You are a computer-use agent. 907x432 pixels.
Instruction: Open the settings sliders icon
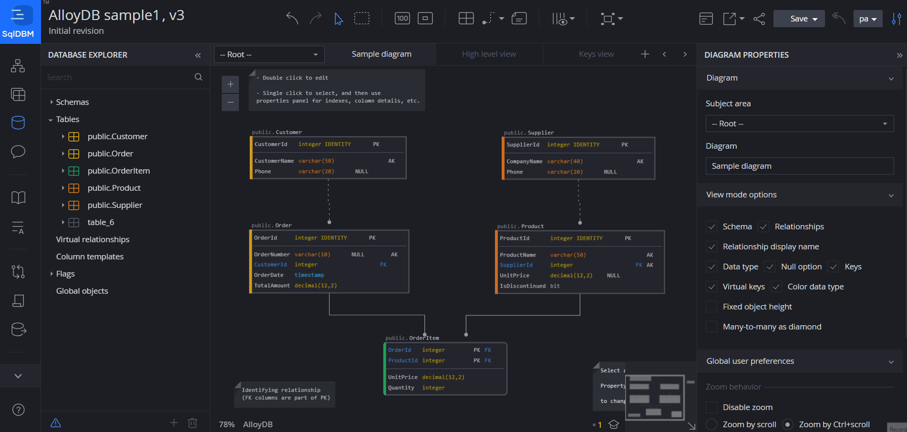pos(897,19)
